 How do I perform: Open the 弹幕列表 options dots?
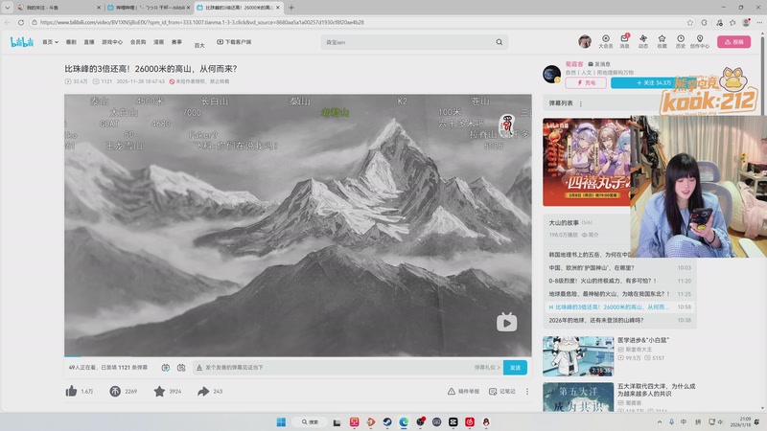(x=581, y=103)
